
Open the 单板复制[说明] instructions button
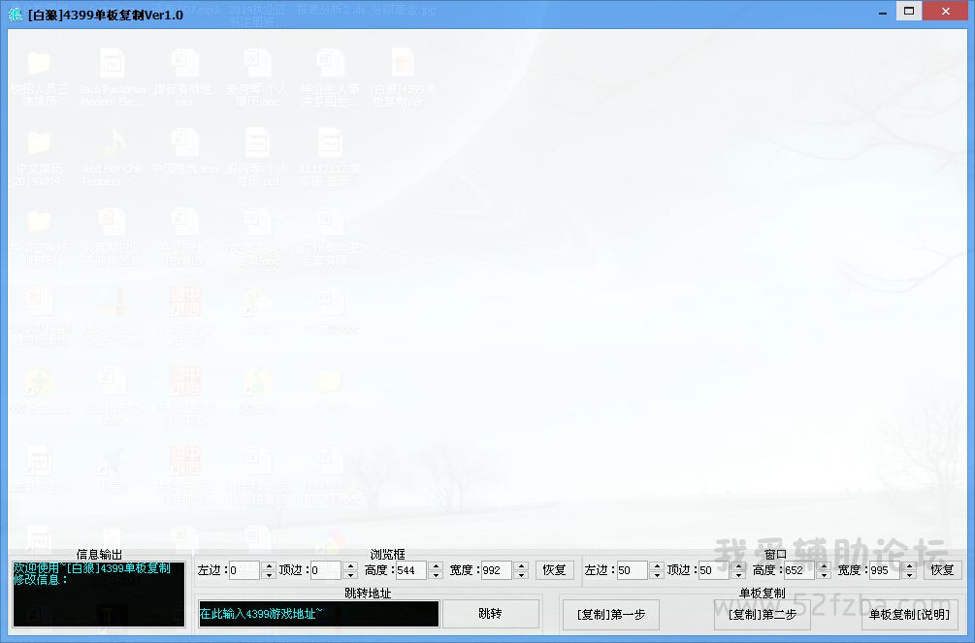tap(909, 615)
